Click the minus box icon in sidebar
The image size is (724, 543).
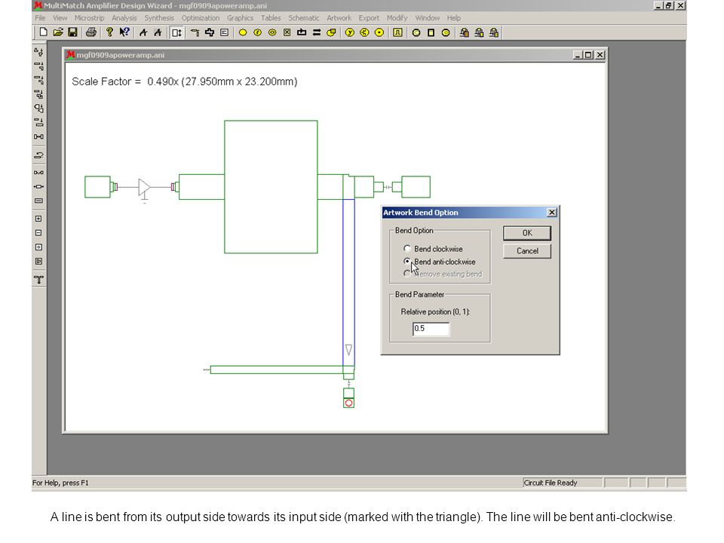[x=38, y=233]
